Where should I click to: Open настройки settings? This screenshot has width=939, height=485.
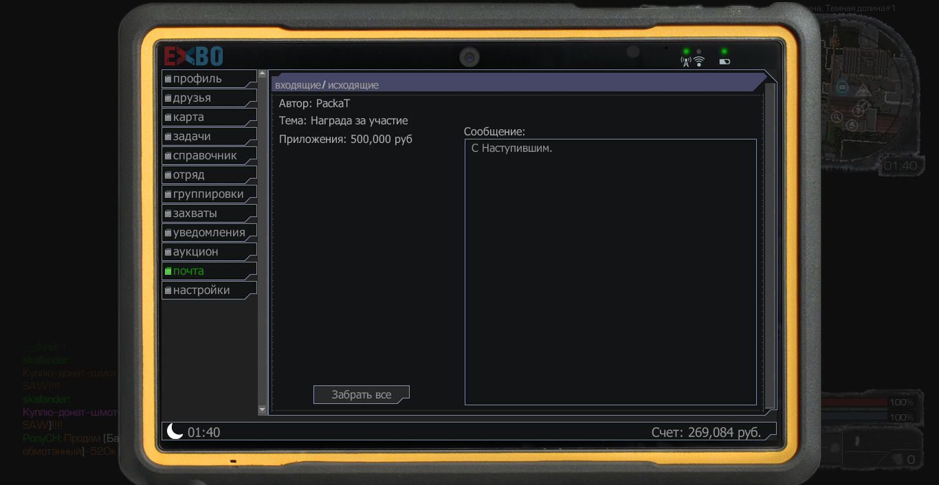pyautogui.click(x=209, y=291)
